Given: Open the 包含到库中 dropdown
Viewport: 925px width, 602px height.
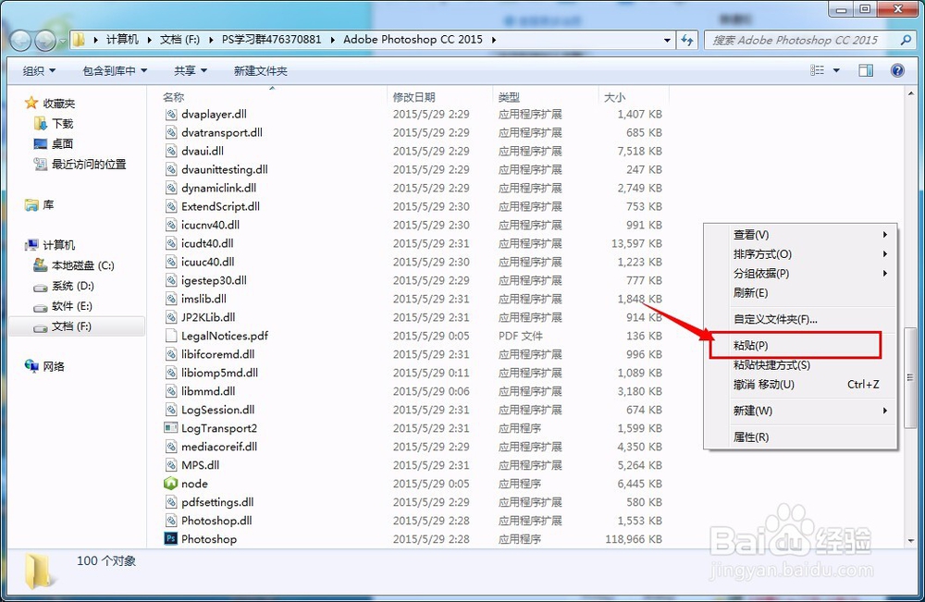Looking at the screenshot, I should point(115,71).
